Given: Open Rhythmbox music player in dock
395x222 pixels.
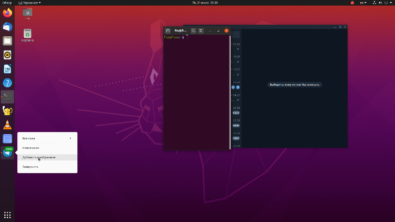Looking at the screenshot, I should (x=7, y=55).
